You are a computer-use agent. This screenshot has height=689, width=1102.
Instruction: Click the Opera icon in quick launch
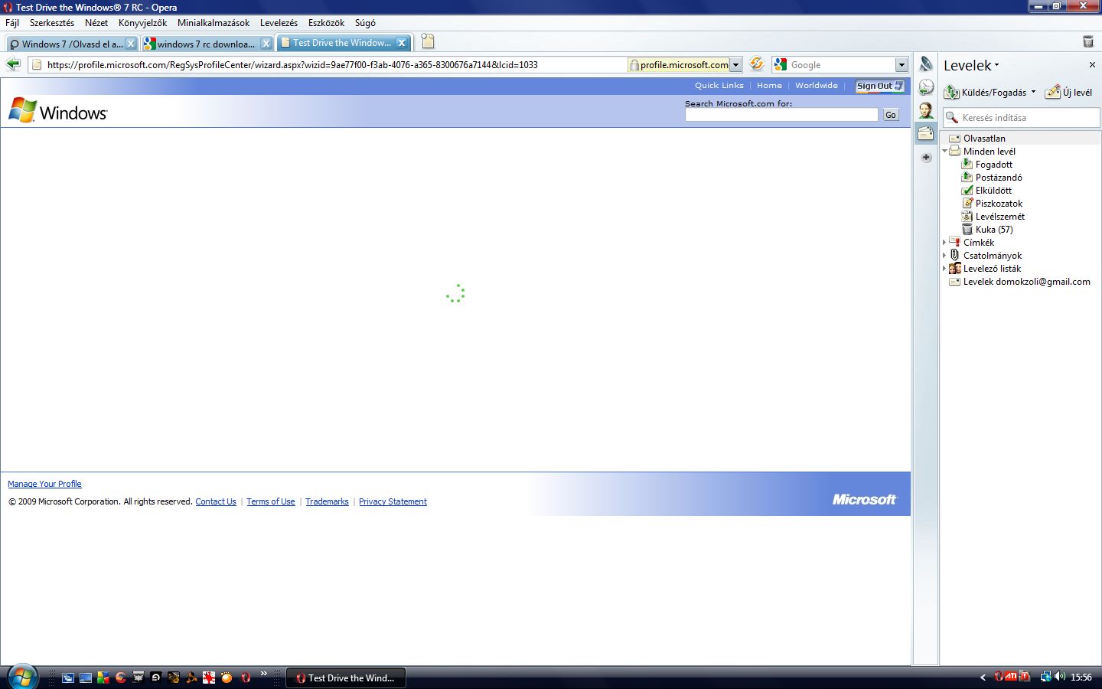pos(246,678)
